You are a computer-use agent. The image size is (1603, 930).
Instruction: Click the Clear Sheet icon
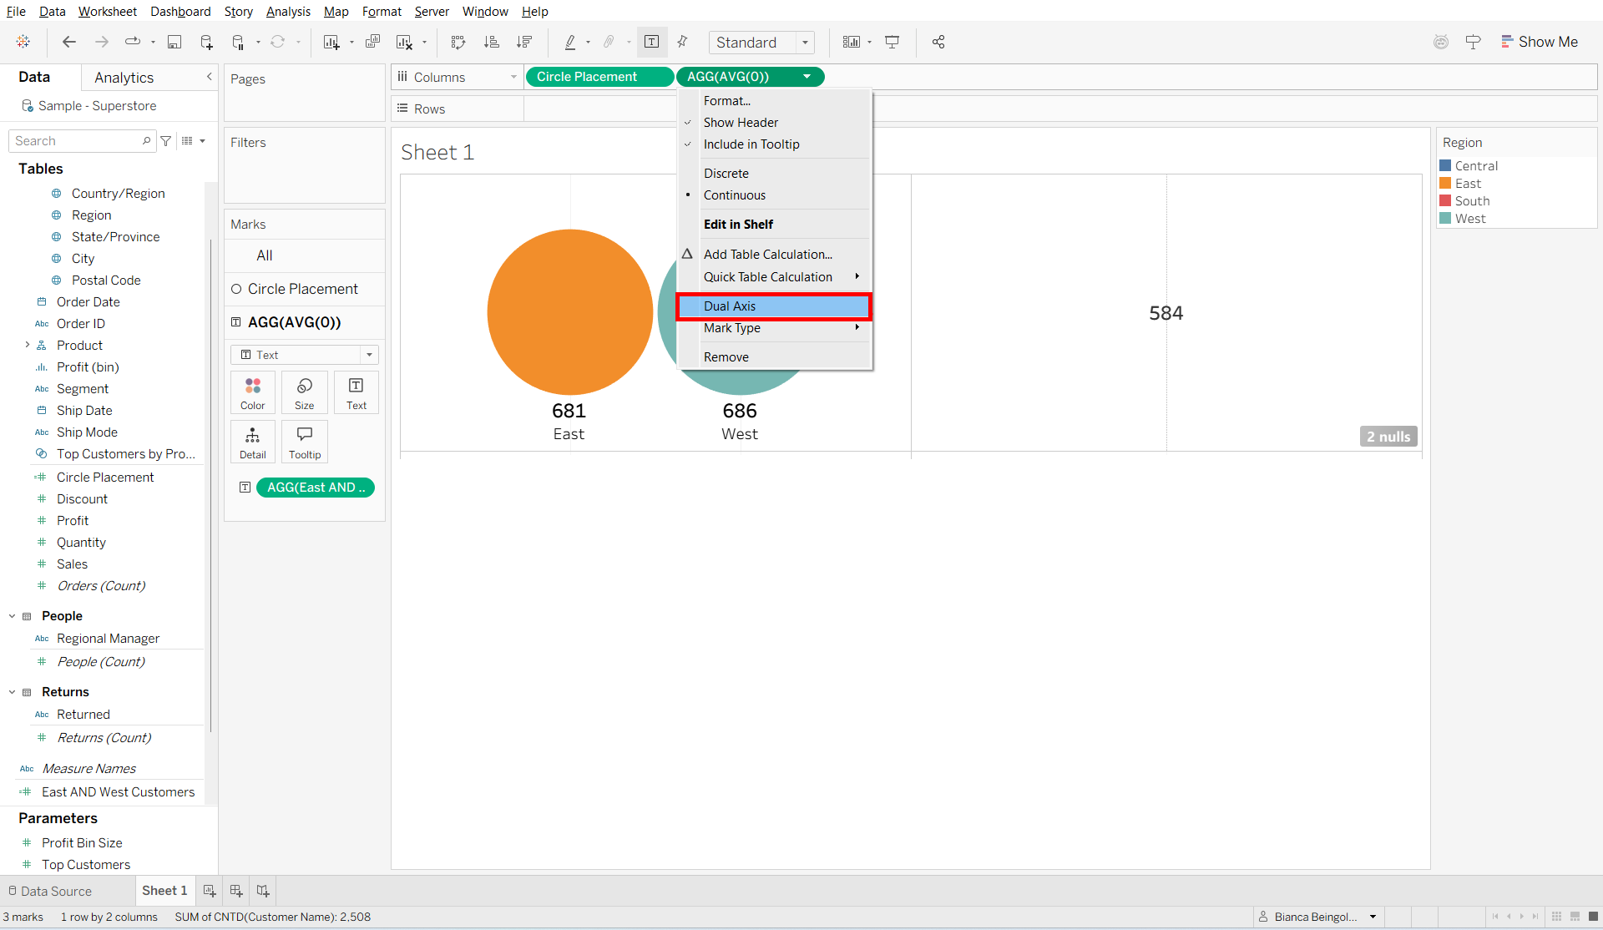click(405, 42)
